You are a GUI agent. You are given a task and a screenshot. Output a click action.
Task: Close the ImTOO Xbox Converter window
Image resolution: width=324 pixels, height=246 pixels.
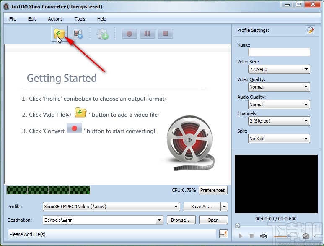tap(313, 5)
